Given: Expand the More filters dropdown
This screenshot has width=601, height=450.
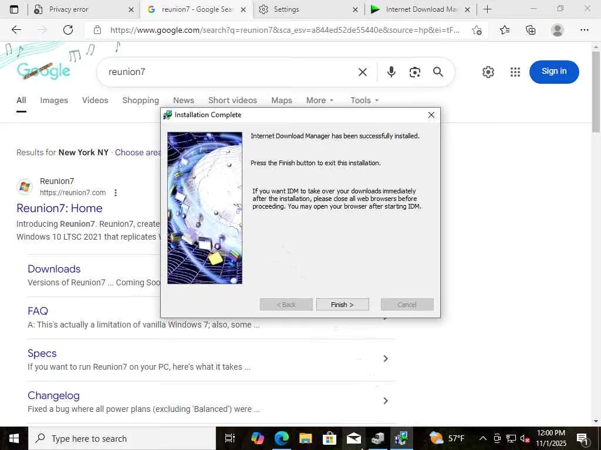Looking at the screenshot, I should [320, 100].
